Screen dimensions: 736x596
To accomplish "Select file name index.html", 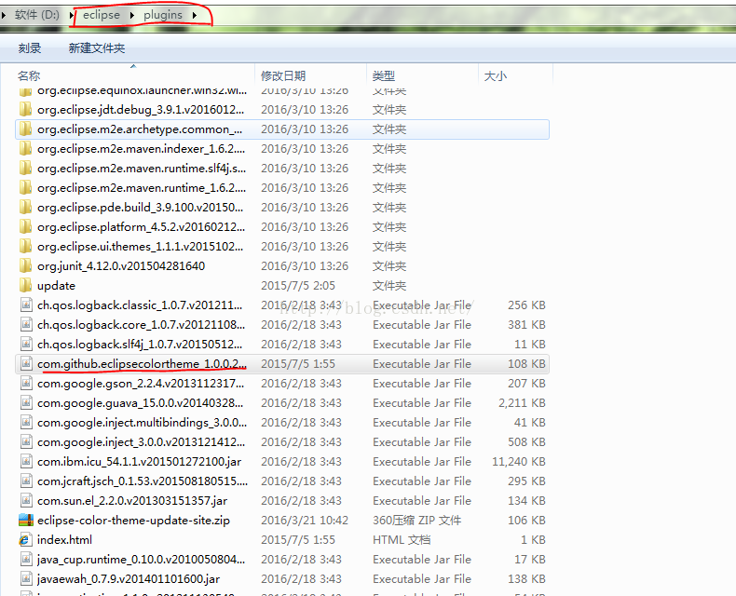I will coord(65,540).
